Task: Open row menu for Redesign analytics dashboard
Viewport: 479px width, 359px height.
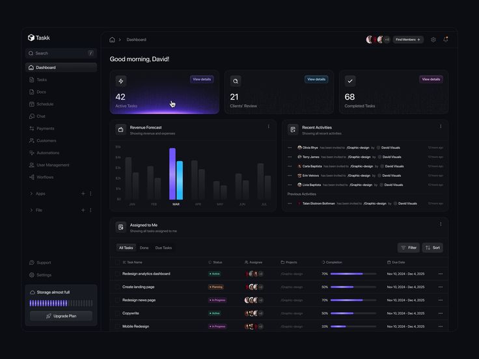Action: click(441, 274)
